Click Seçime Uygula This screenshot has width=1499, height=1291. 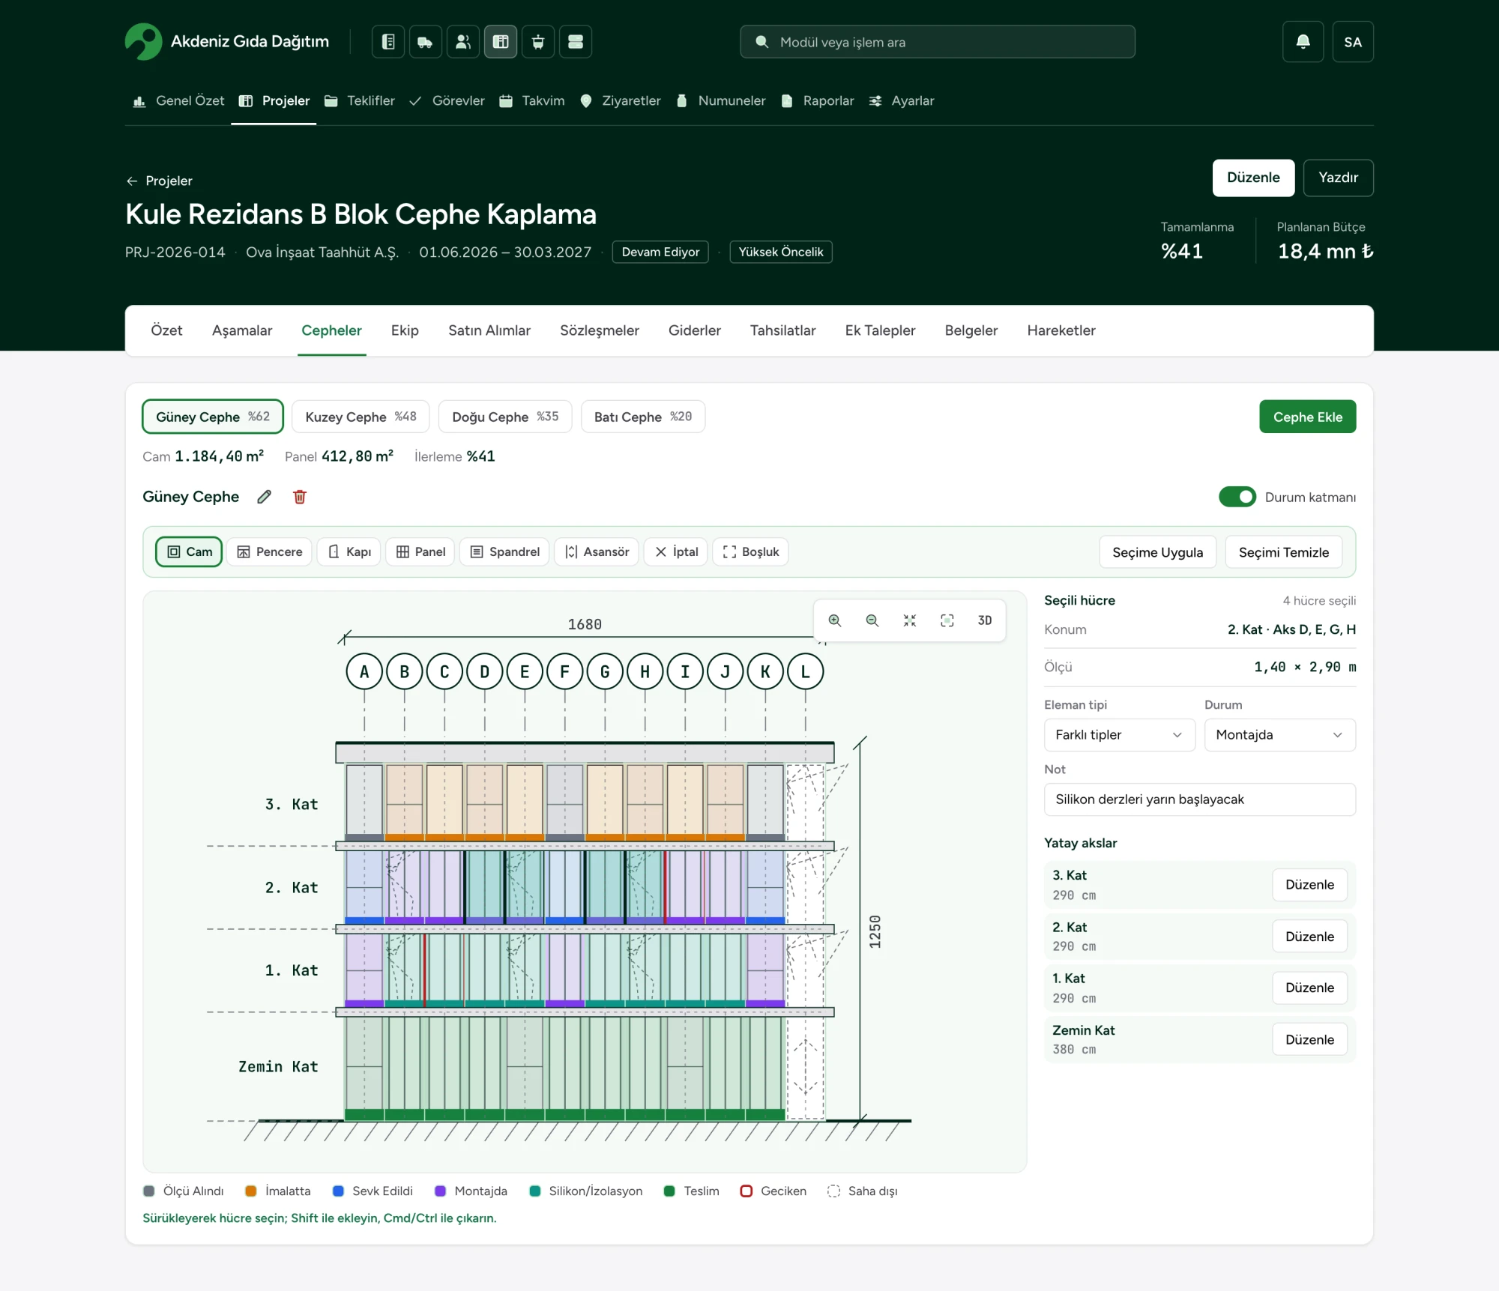(x=1157, y=552)
